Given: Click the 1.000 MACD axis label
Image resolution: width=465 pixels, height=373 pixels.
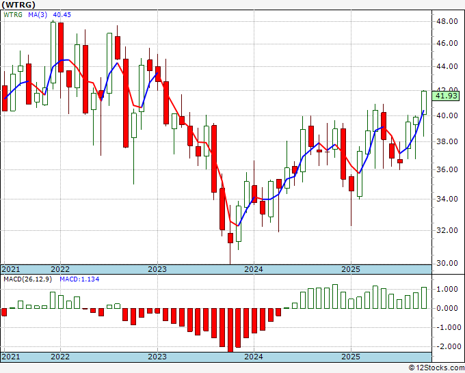Looking at the screenshot, I should click(448, 290).
